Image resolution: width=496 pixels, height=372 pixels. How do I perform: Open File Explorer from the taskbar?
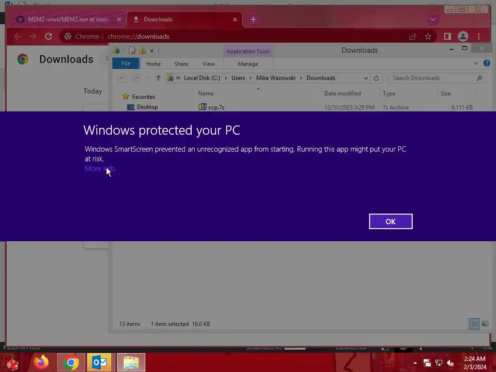[x=131, y=362]
